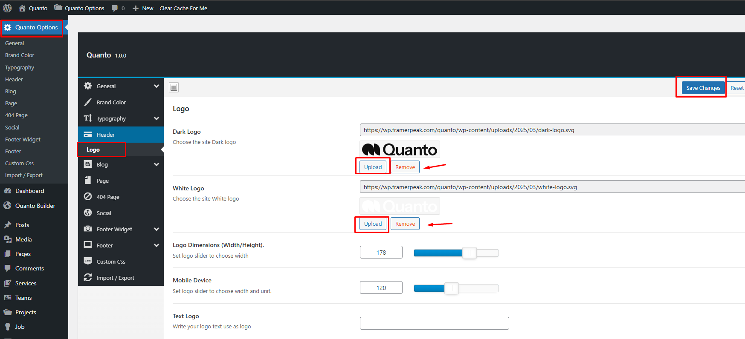Click the Custom Css icon in options panel
The image size is (745, 339).
[88, 261]
